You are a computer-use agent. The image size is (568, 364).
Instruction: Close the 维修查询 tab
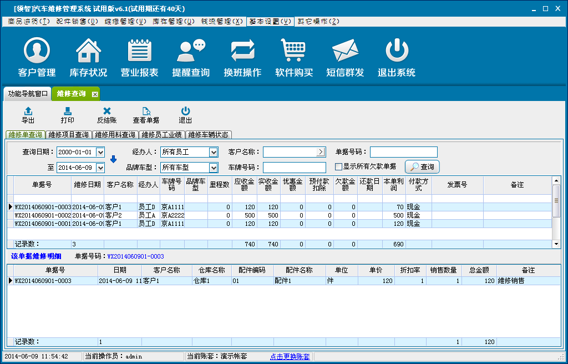click(x=95, y=94)
